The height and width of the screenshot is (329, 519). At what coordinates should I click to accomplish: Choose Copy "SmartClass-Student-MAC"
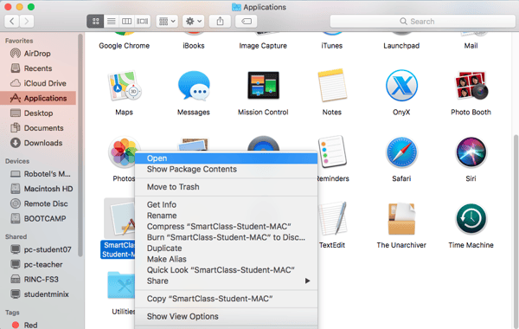coord(226,299)
